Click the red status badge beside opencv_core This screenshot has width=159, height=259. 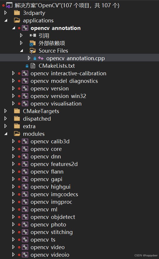tap(19, 149)
